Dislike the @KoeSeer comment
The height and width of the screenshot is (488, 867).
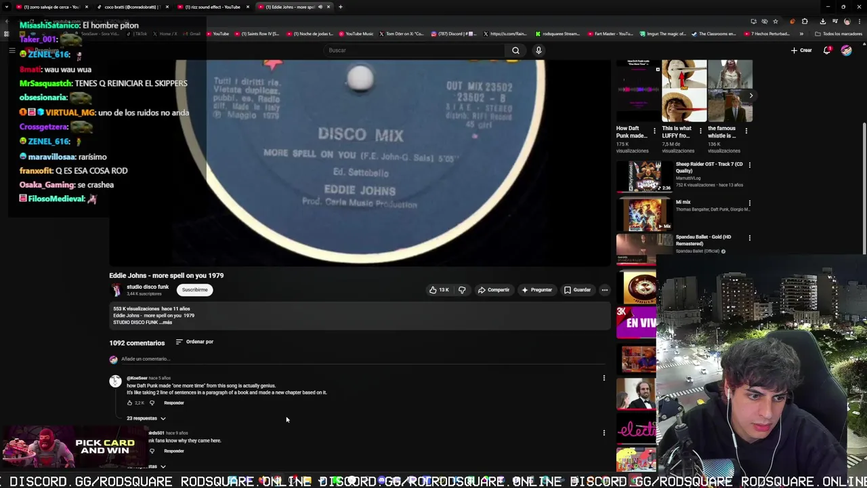(x=152, y=403)
